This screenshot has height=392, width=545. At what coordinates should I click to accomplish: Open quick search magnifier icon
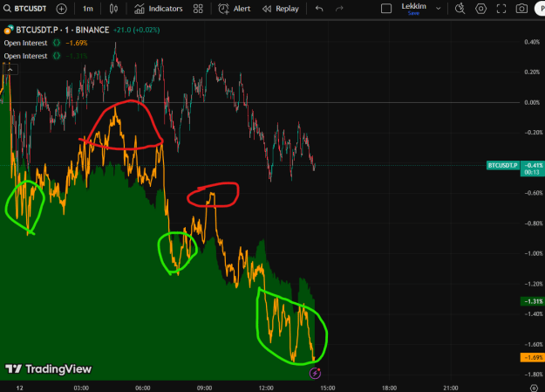pos(460,9)
